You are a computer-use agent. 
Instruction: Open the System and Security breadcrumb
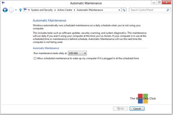click(42, 10)
